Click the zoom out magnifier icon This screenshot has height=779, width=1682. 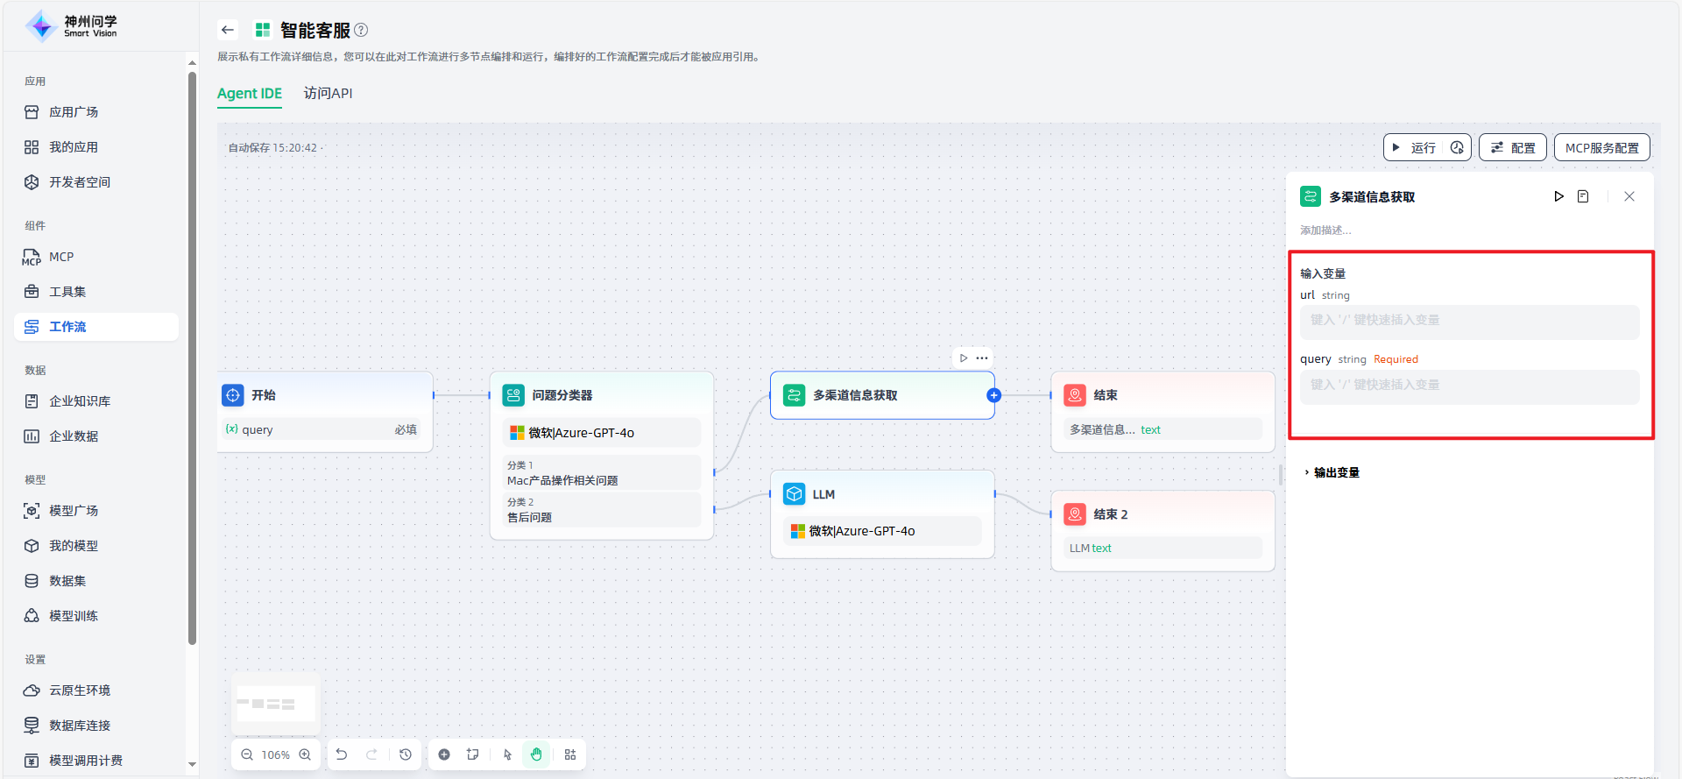tap(247, 754)
